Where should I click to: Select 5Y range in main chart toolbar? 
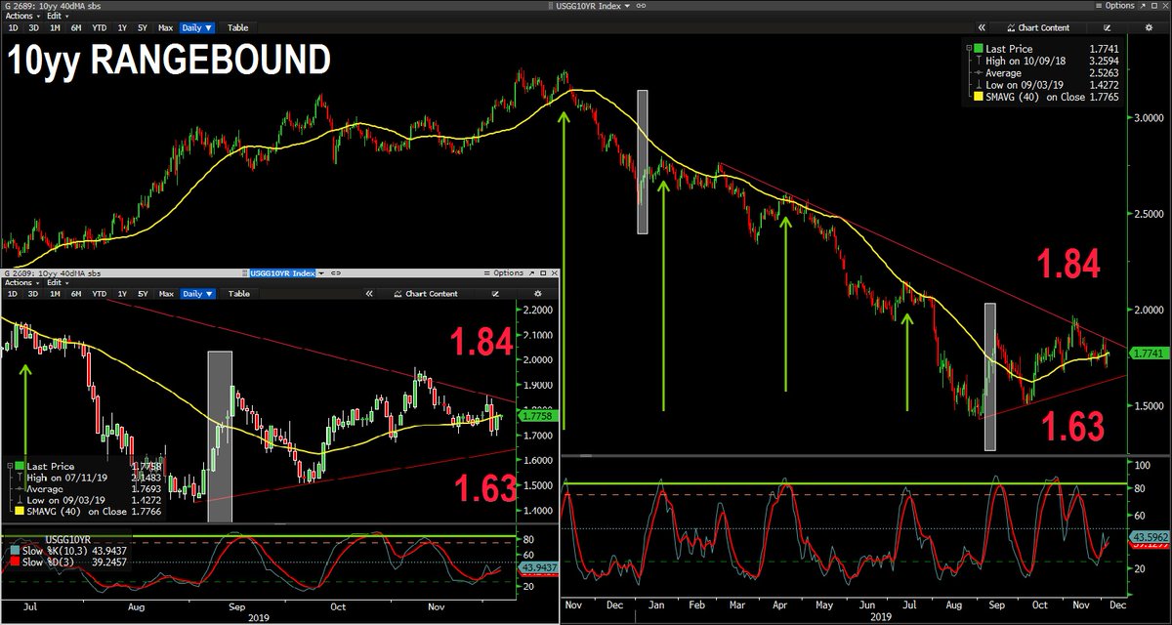tap(143, 28)
